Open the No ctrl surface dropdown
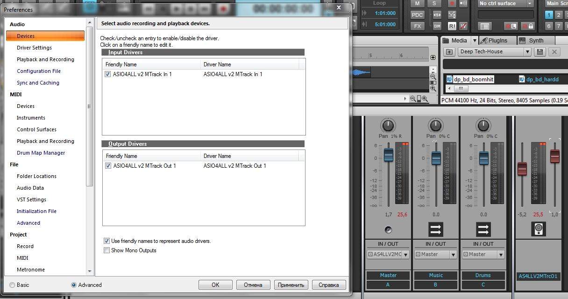Screen dimensions: 568x299 530,4
